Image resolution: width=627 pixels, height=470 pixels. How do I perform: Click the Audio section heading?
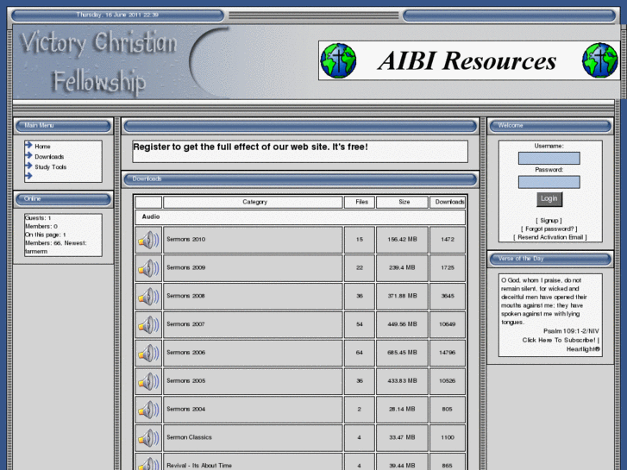pos(151,216)
